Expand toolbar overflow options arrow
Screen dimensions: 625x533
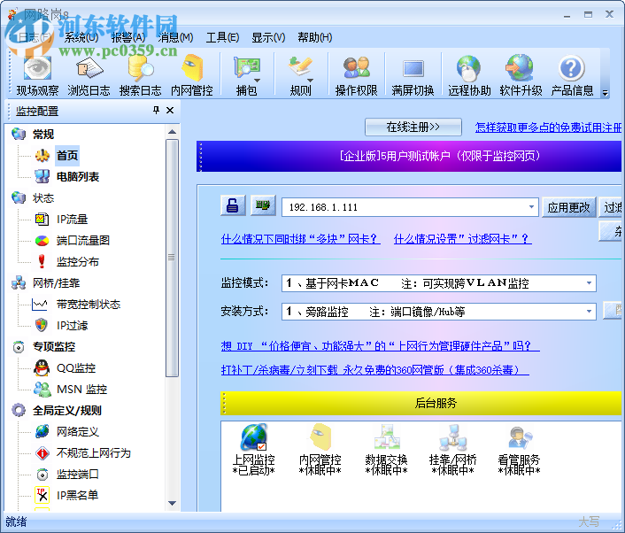click(x=605, y=93)
